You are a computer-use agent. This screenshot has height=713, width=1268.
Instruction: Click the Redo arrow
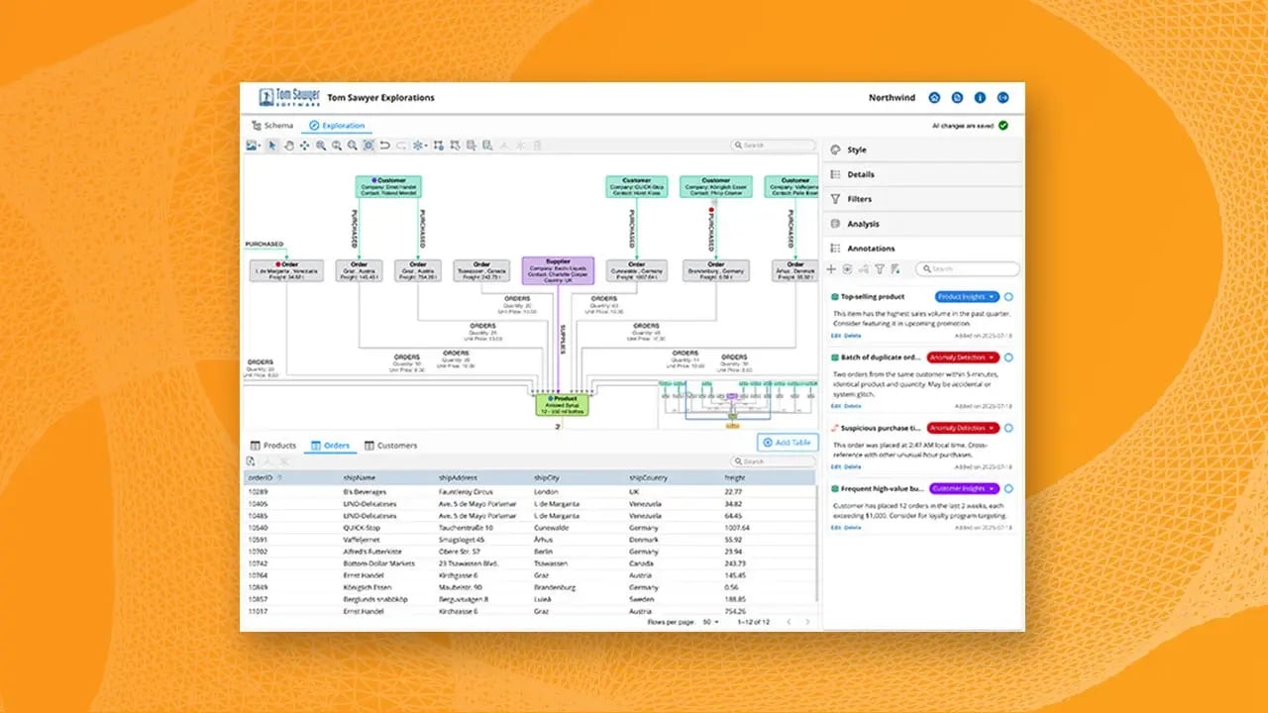tap(401, 146)
